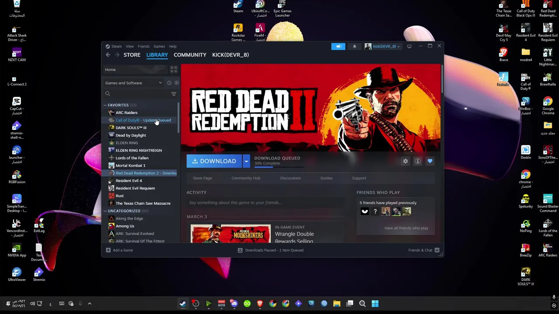Open the Steam notifications bell
The height and width of the screenshot is (314, 559).
(x=354, y=46)
